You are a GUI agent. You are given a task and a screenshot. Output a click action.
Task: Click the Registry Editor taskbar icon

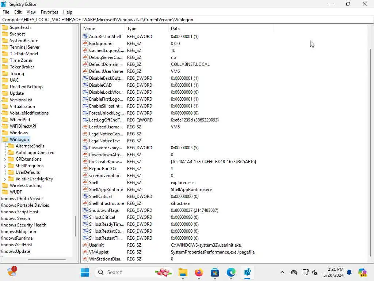(x=247, y=272)
